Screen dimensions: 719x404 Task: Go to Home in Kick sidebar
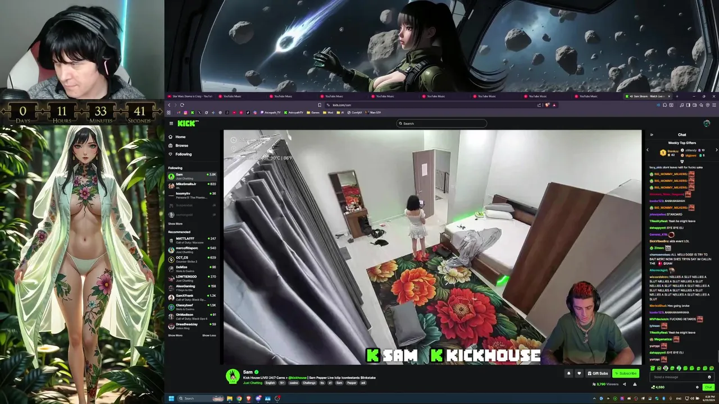click(176, 137)
